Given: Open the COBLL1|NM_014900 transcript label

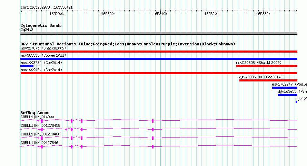Looking at the screenshot, I should click(37, 117).
